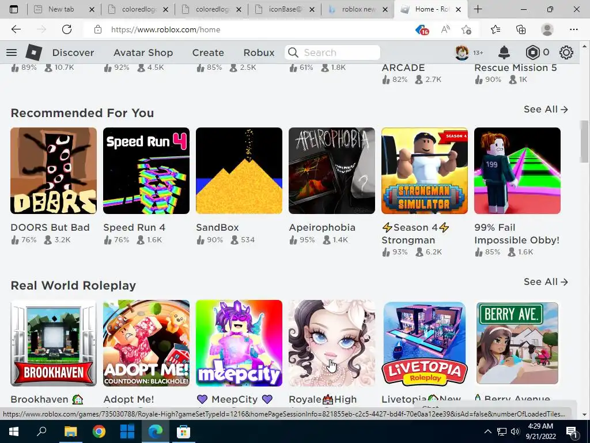Screen dimensions: 590x443
Task: Open Apeirophobia game thumbnail
Action: (332, 171)
